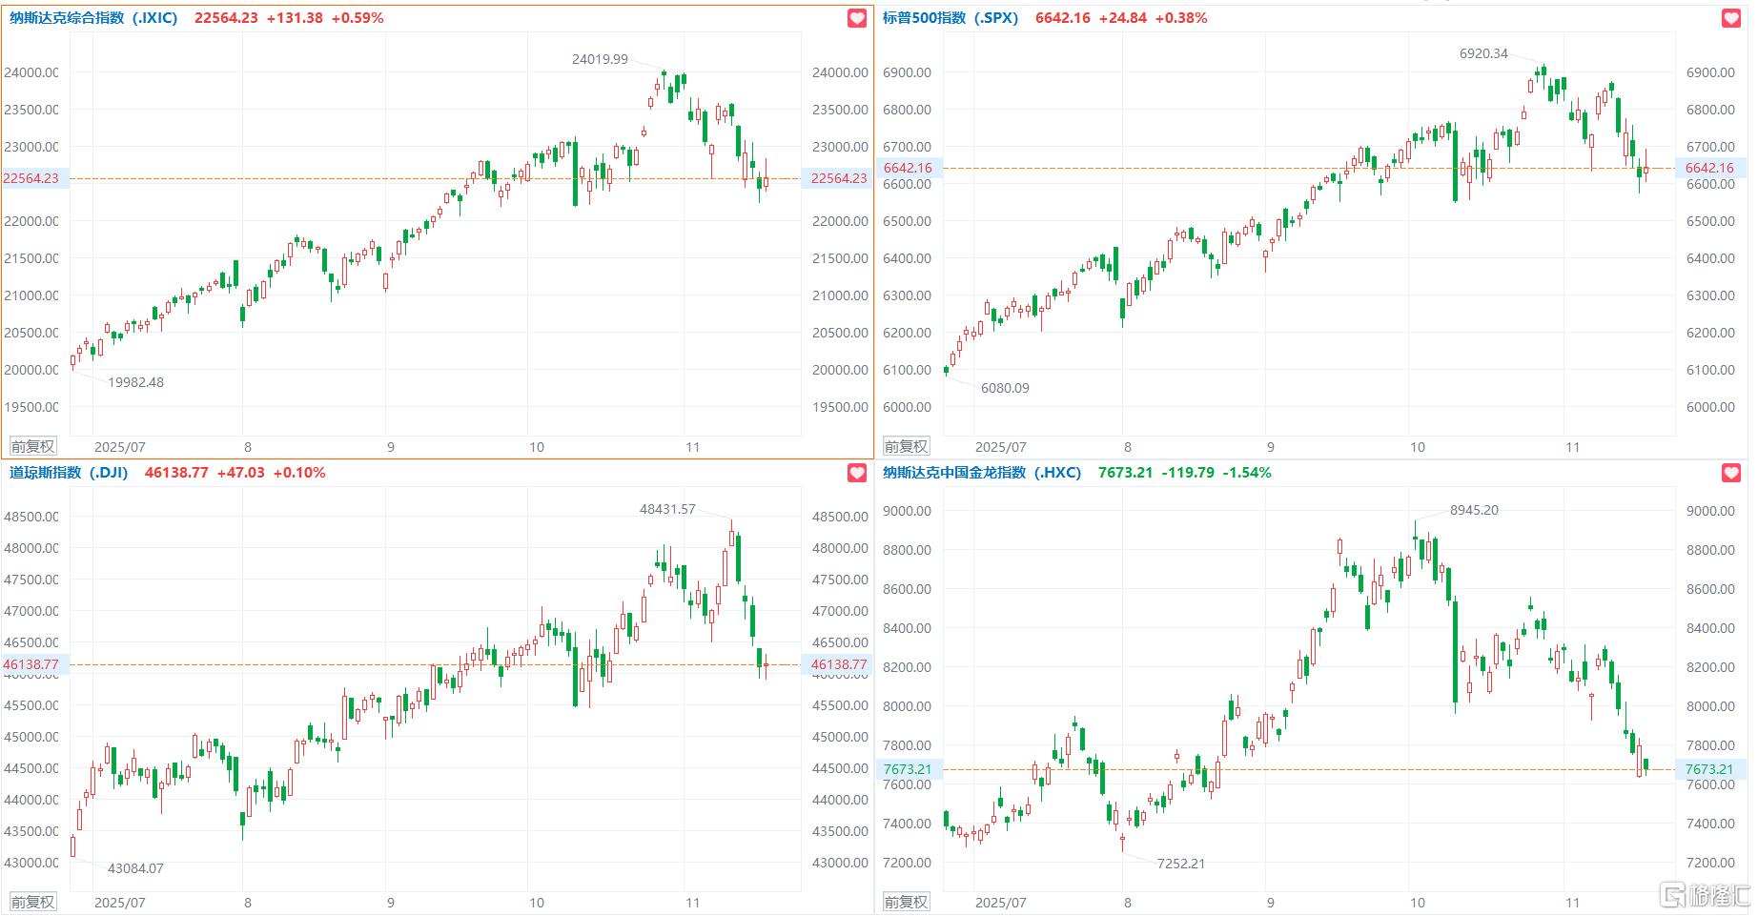Open 前复权 dropdown on the .SPX chart
This screenshot has width=1758, height=916.
pyautogui.click(x=906, y=446)
